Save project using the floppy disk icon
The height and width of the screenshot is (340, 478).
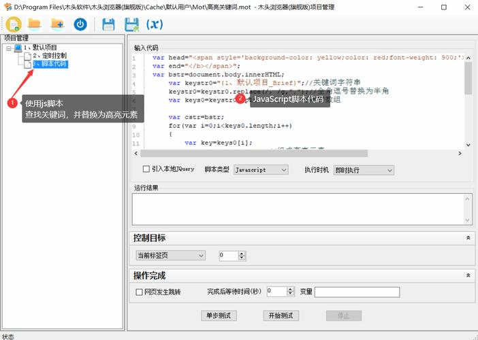point(108,24)
